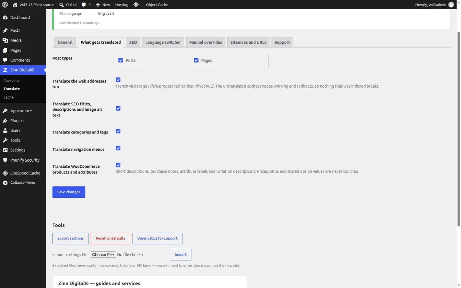
Task: Switch to the SEO tab
Action: tap(133, 42)
